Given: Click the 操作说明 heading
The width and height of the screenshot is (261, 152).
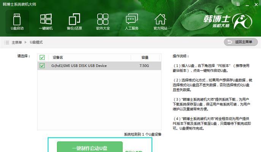Looking at the screenshot, I should pos(181,56).
